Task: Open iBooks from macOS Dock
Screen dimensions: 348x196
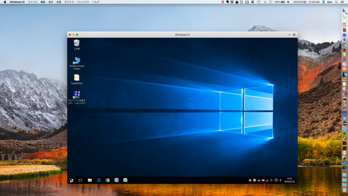Action: click(345, 69)
